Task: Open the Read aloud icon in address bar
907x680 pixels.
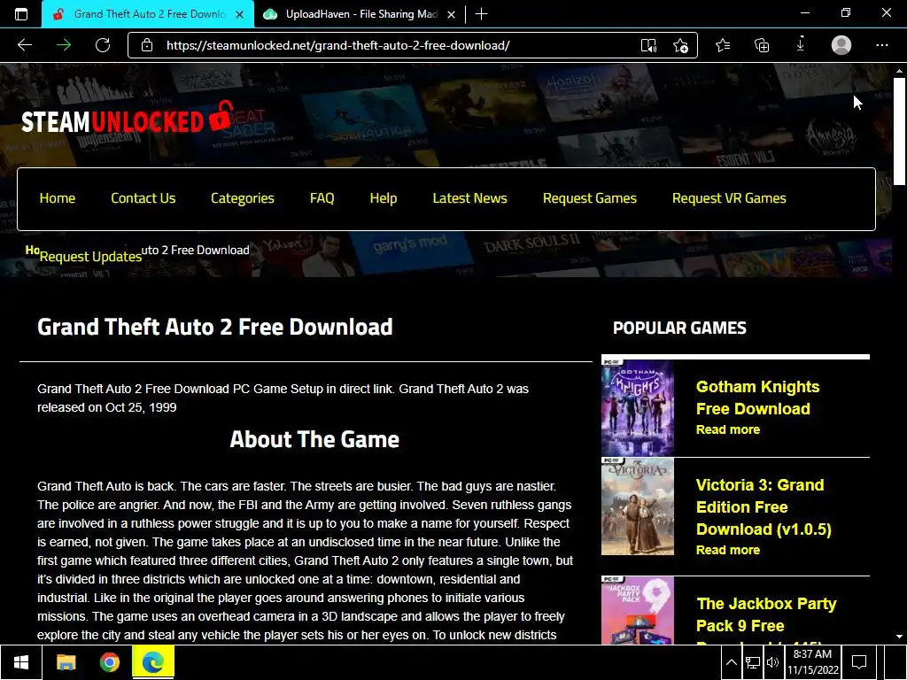Action: [x=648, y=46]
